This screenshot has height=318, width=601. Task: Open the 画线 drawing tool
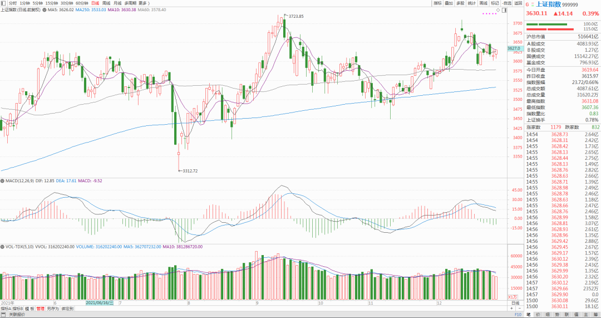point(483,3)
